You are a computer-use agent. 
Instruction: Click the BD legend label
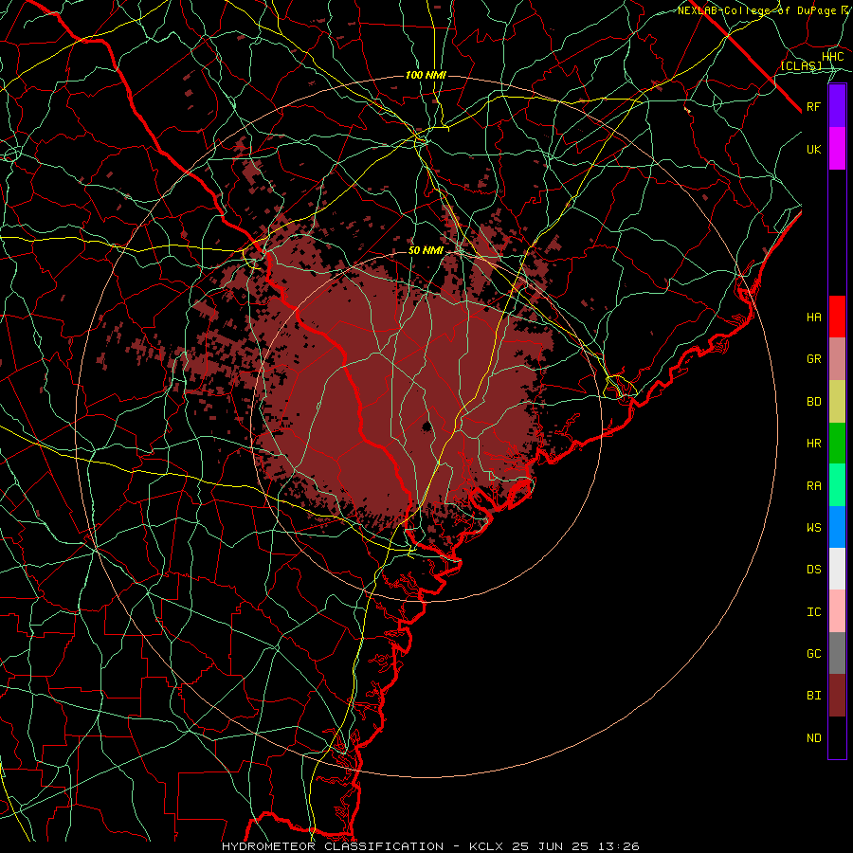point(813,402)
